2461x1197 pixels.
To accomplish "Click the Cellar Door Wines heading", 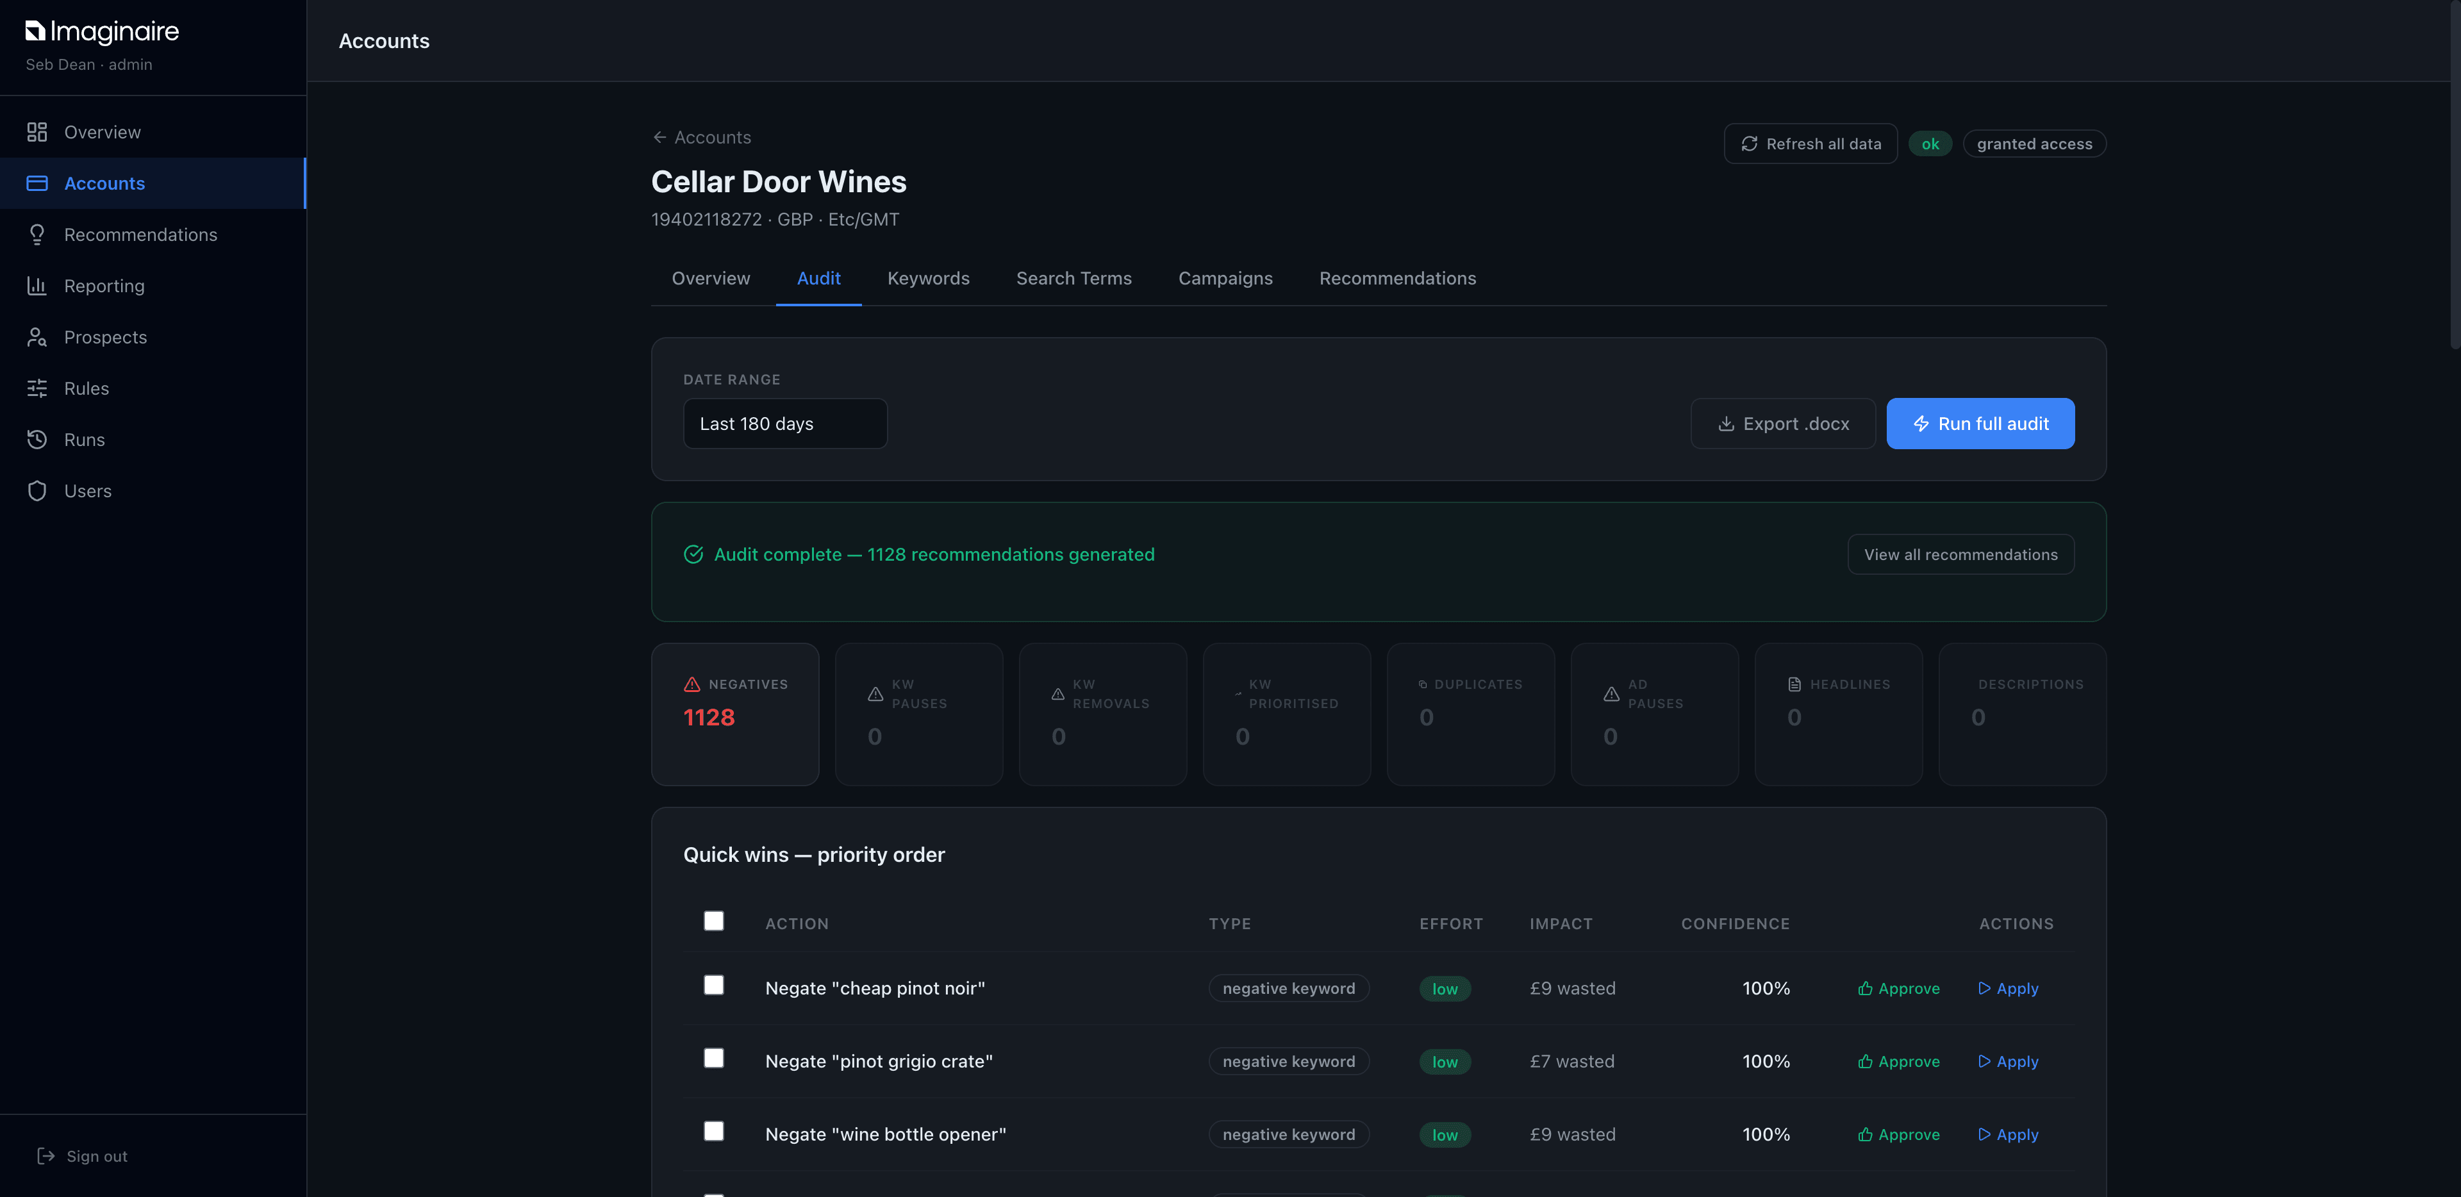I will [x=779, y=183].
